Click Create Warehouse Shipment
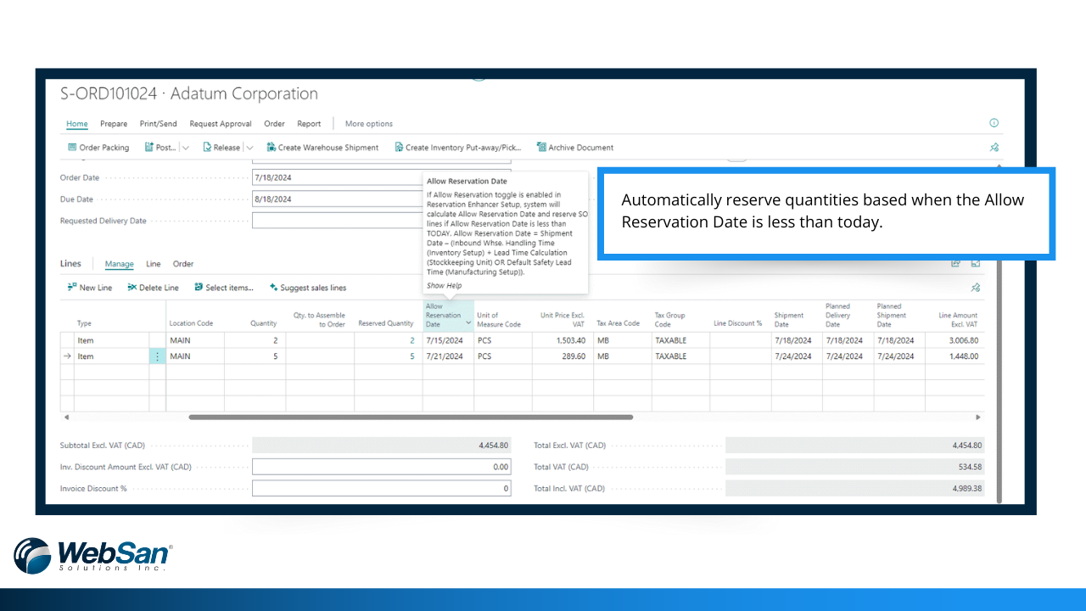 [x=322, y=148]
